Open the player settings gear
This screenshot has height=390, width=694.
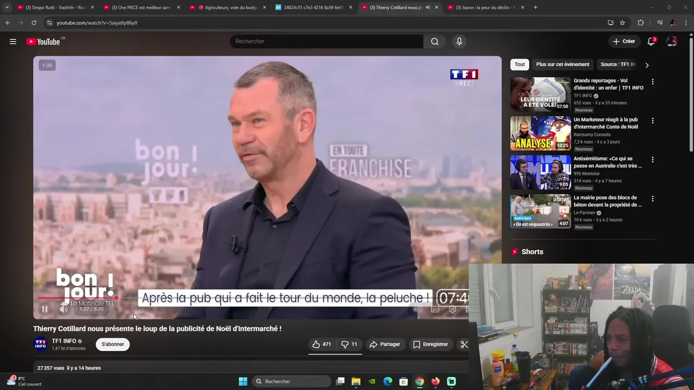453,309
